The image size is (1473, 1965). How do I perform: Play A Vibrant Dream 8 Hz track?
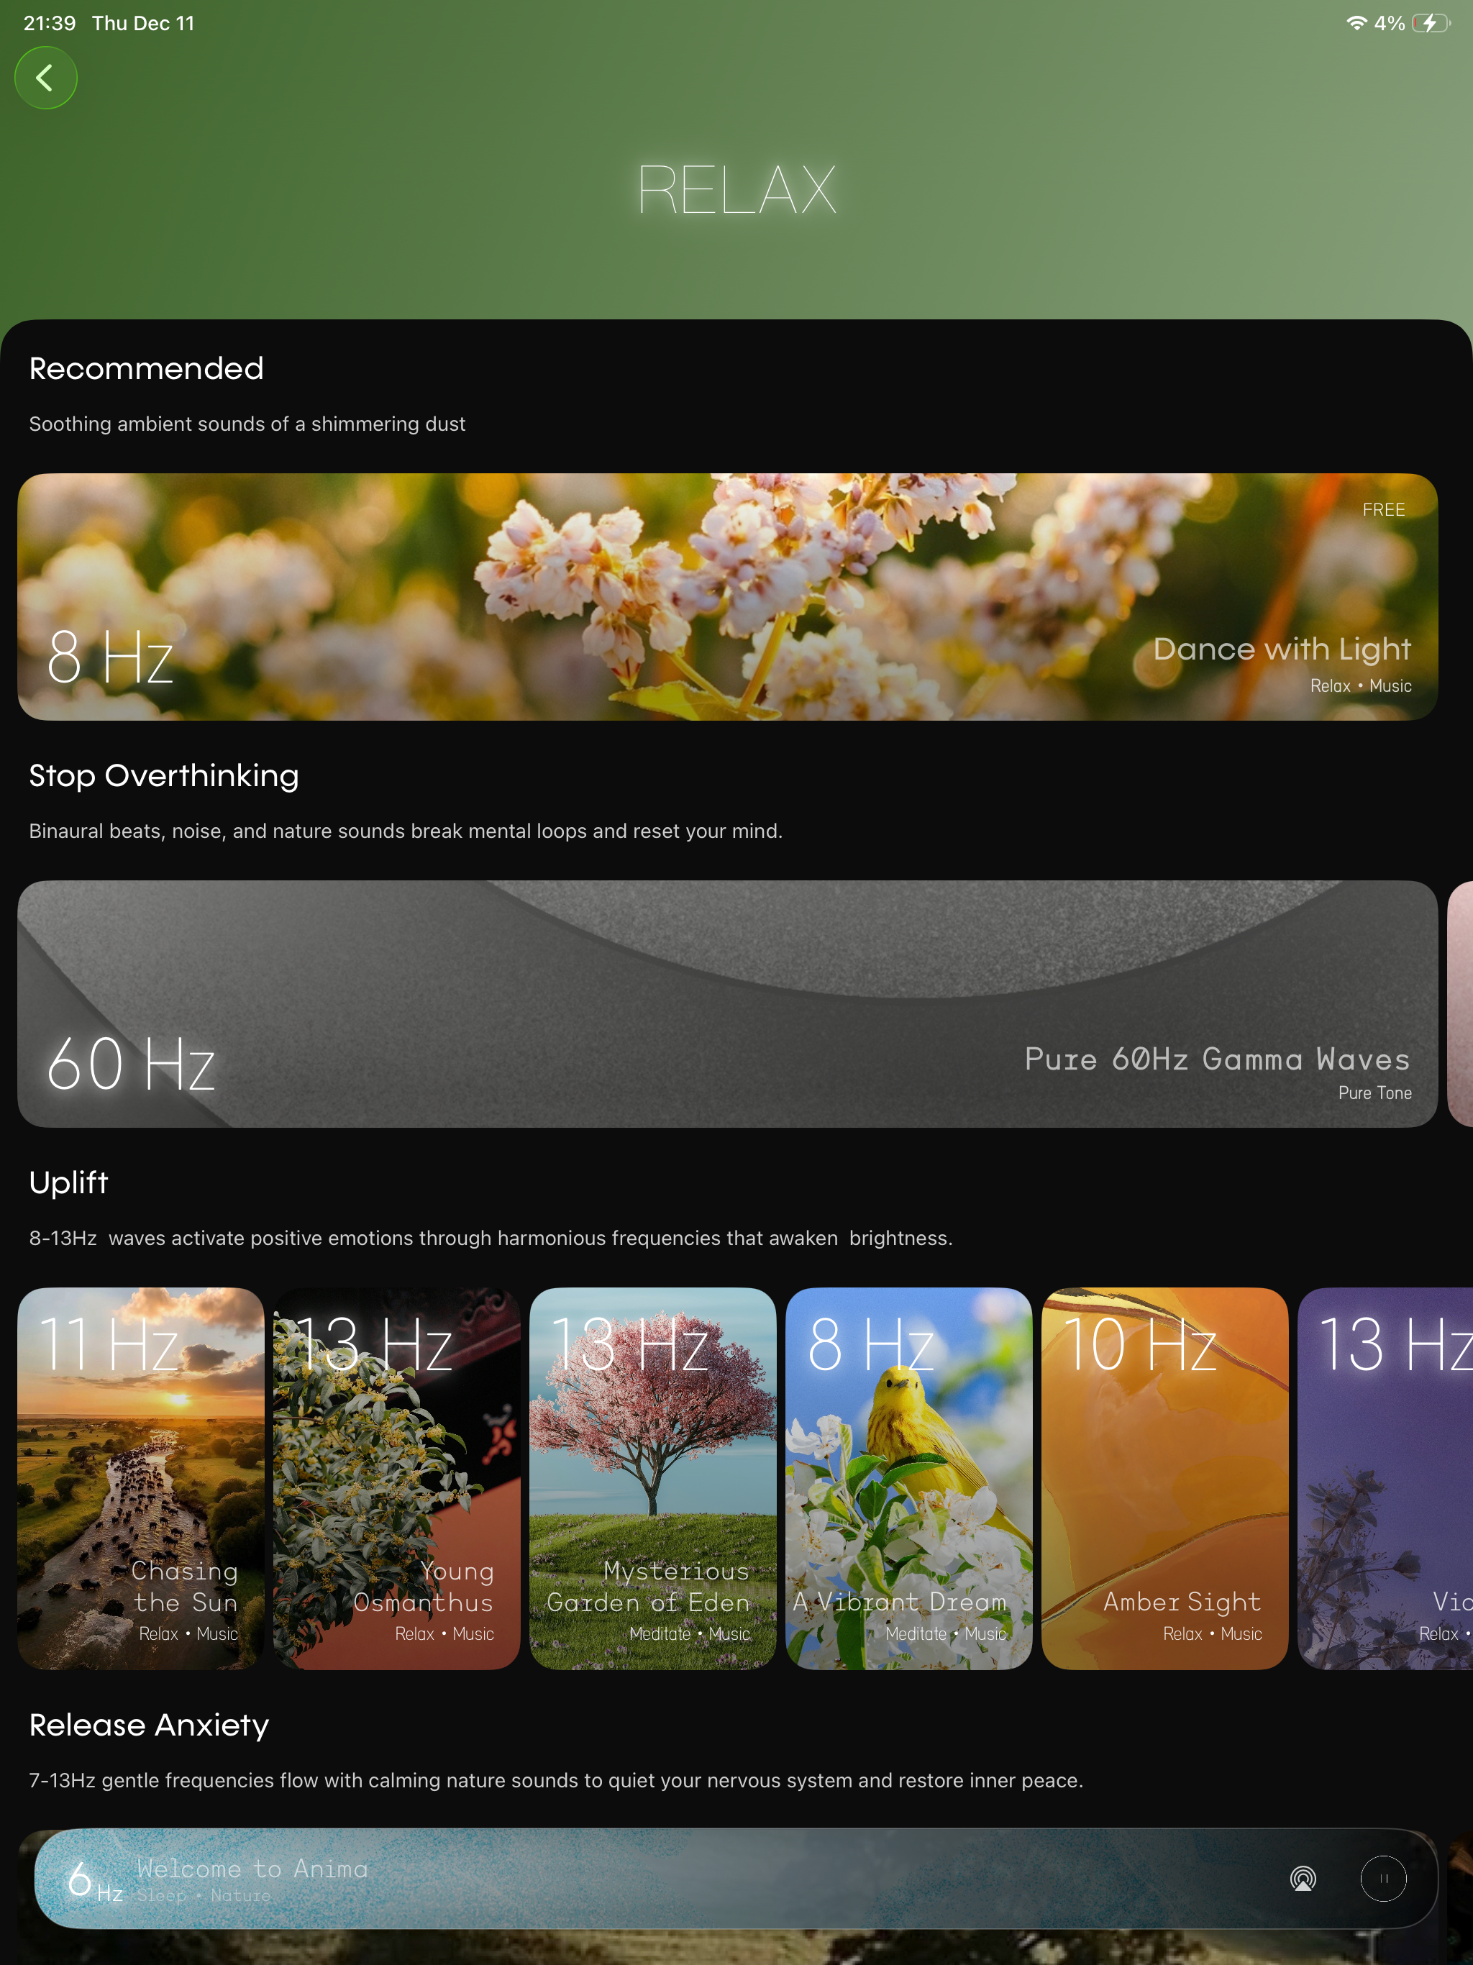pos(908,1478)
